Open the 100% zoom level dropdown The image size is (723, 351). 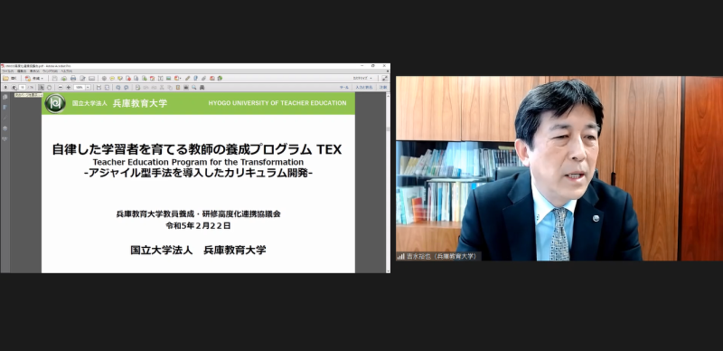[88, 87]
